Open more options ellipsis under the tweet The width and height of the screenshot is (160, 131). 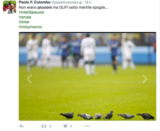87,126
